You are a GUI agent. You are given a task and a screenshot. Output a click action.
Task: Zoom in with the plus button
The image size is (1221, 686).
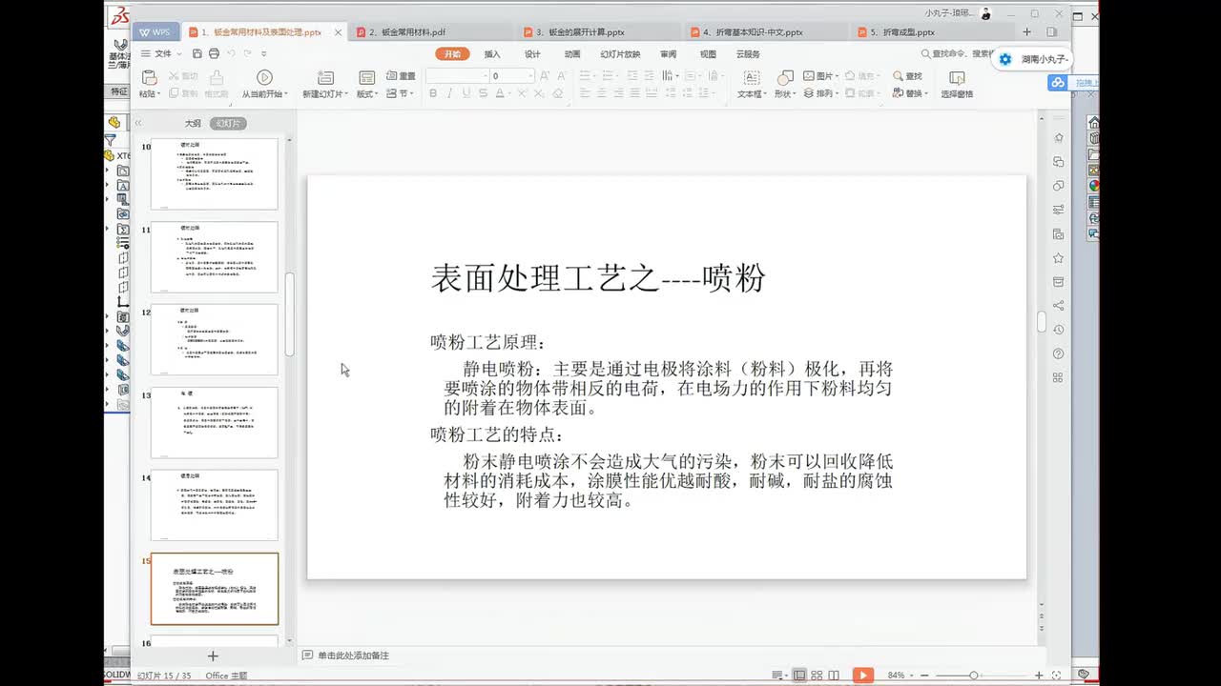point(1039,676)
